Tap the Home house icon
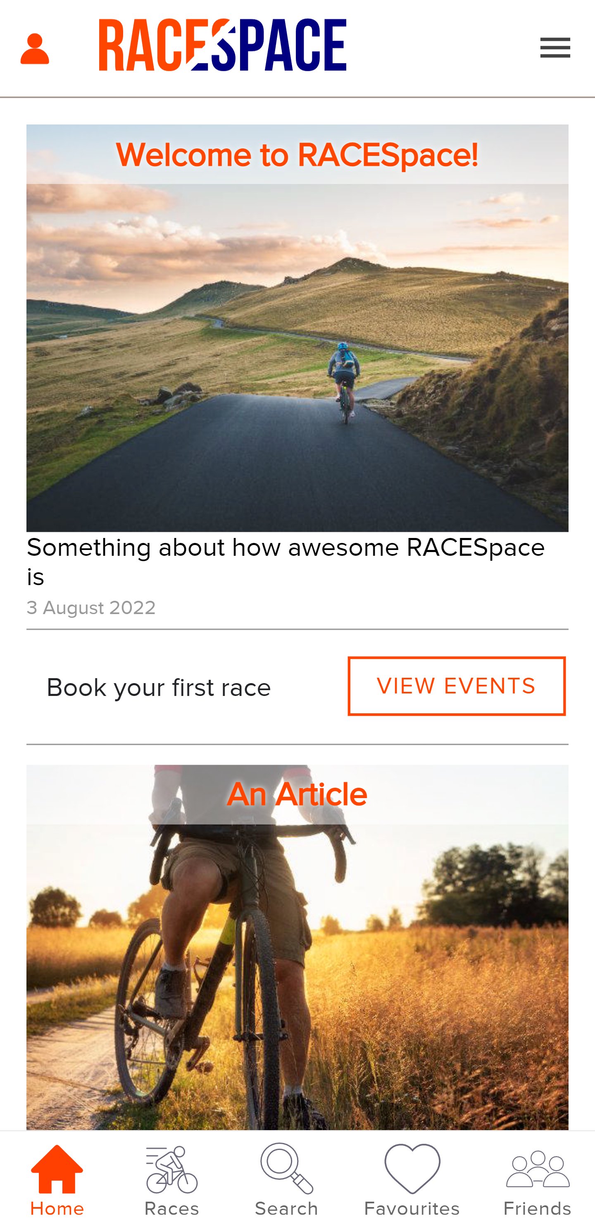 click(x=57, y=1169)
